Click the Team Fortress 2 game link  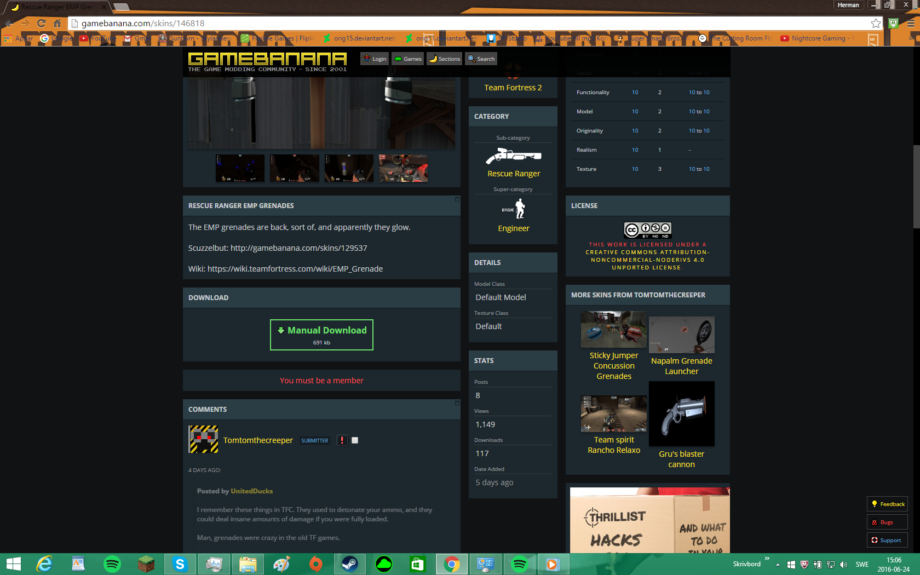point(513,88)
